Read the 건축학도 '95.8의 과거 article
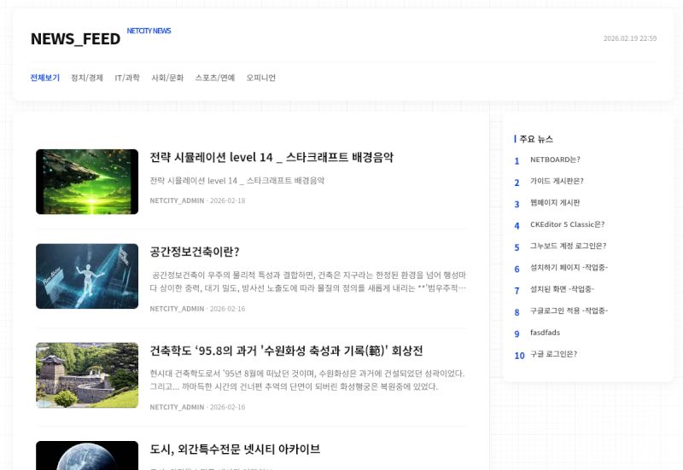The height and width of the screenshot is (470, 683). click(x=286, y=351)
